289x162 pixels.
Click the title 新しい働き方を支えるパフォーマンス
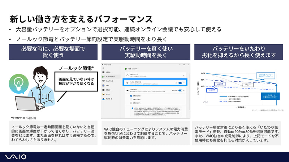[81, 19]
